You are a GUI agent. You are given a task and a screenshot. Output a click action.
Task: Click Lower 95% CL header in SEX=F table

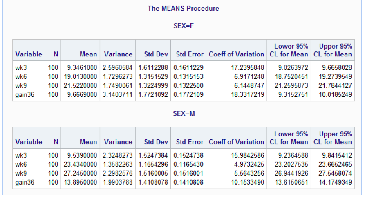(x=289, y=50)
